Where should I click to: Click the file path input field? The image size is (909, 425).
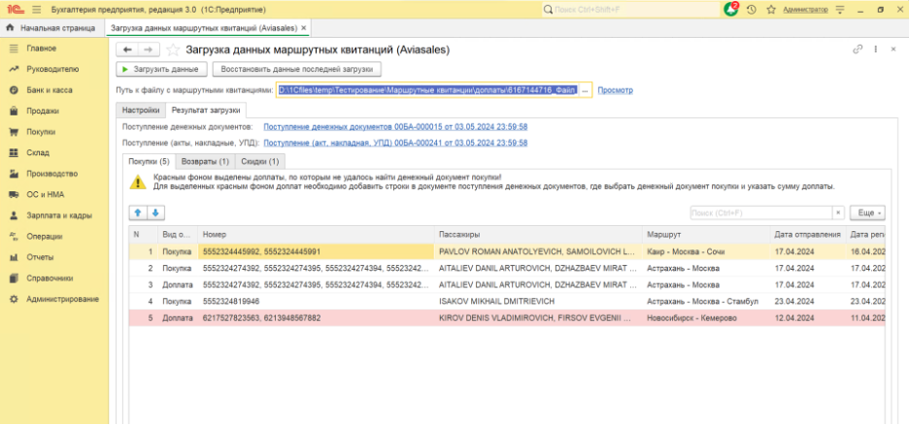pyautogui.click(x=428, y=91)
